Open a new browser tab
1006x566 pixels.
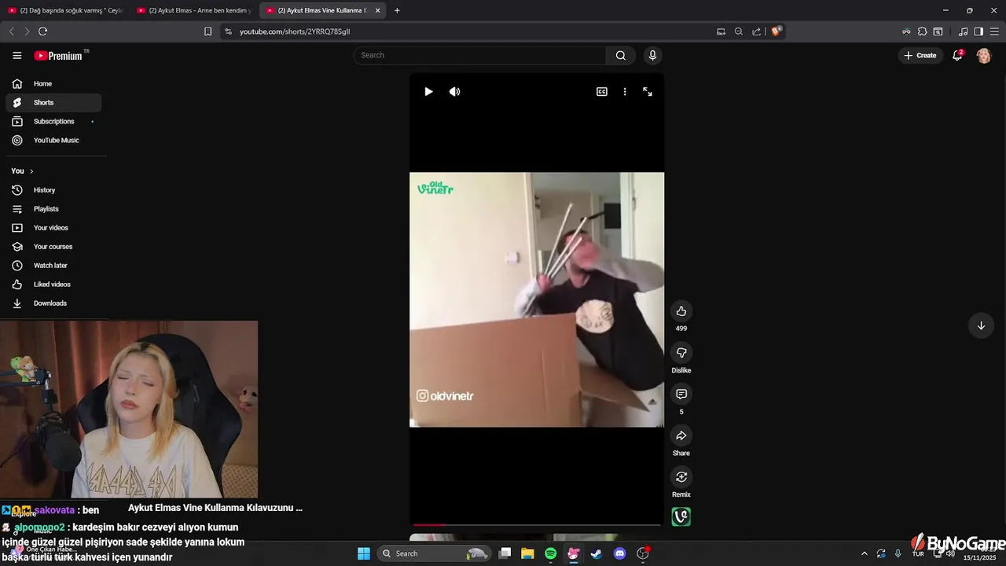(397, 10)
